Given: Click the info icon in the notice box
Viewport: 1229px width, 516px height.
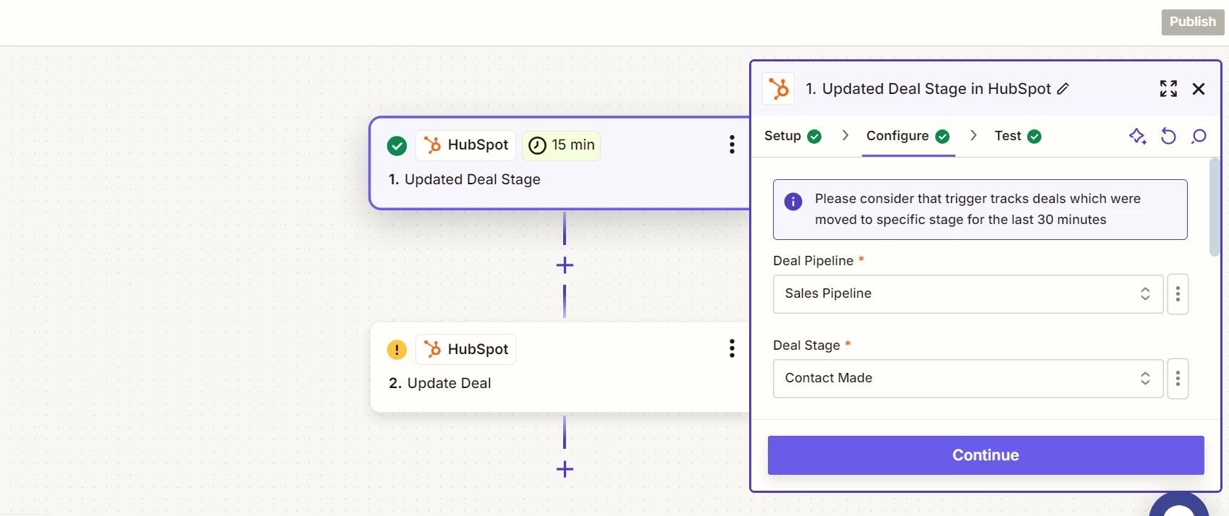Looking at the screenshot, I should pos(793,202).
